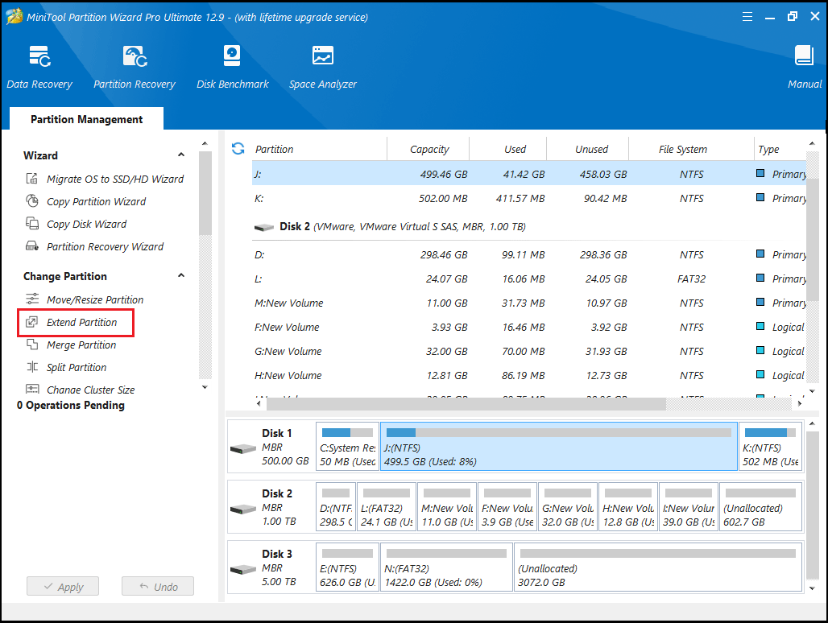828x623 pixels.
Task: Choose the Extend Partition option
Action: pyautogui.click(x=82, y=322)
